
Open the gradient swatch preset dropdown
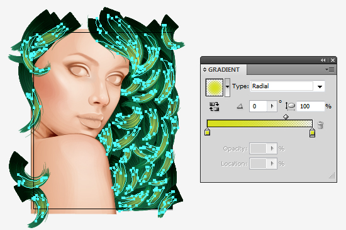(x=227, y=88)
